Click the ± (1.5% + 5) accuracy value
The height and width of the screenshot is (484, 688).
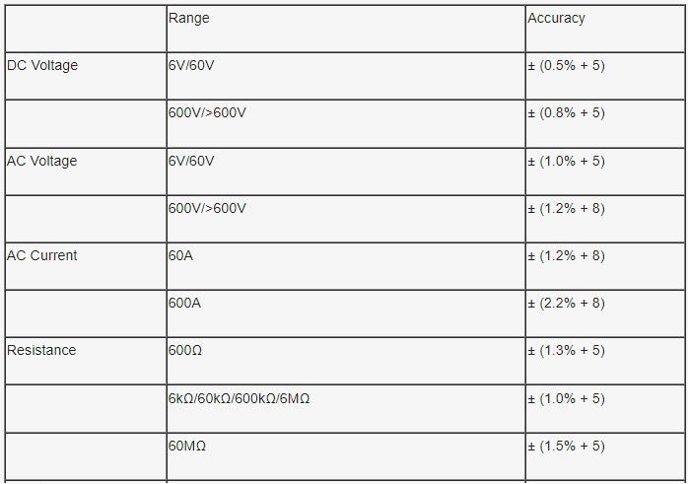(x=566, y=446)
